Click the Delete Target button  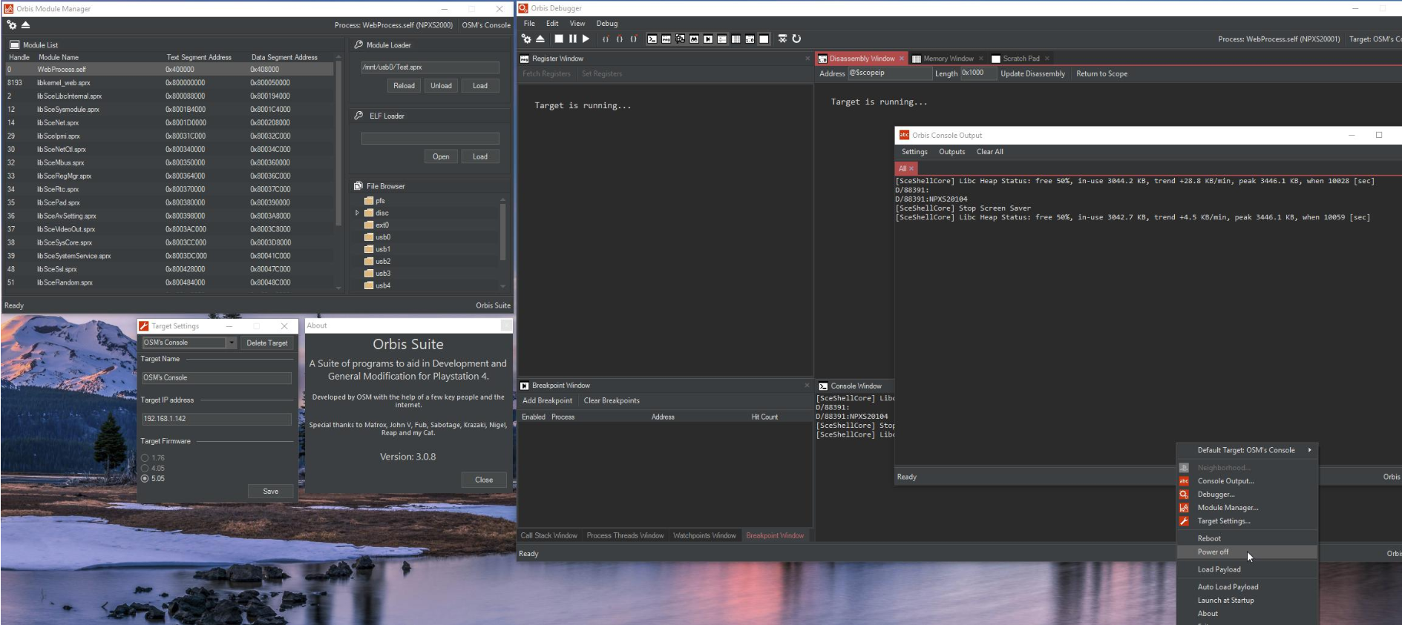coord(267,343)
